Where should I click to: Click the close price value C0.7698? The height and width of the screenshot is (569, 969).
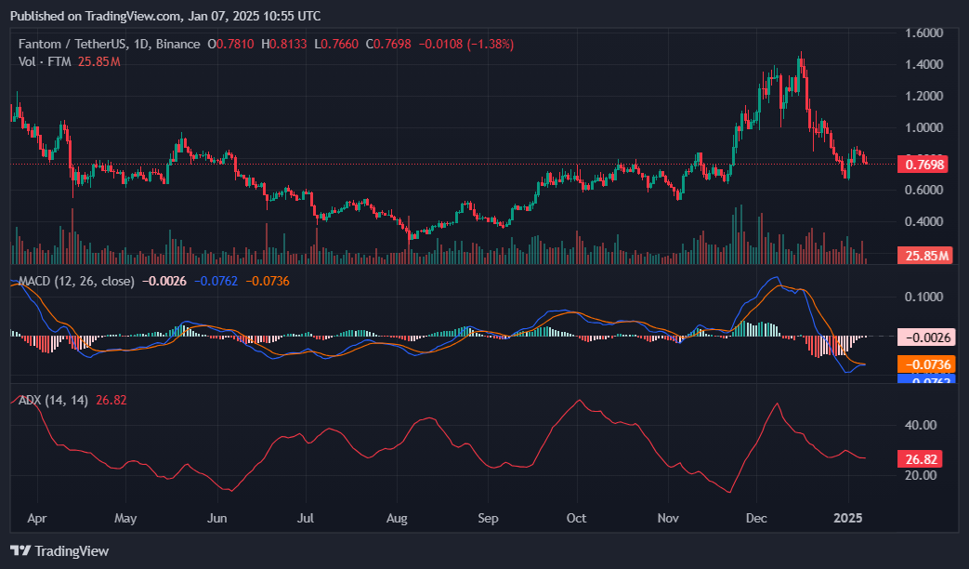coord(388,44)
